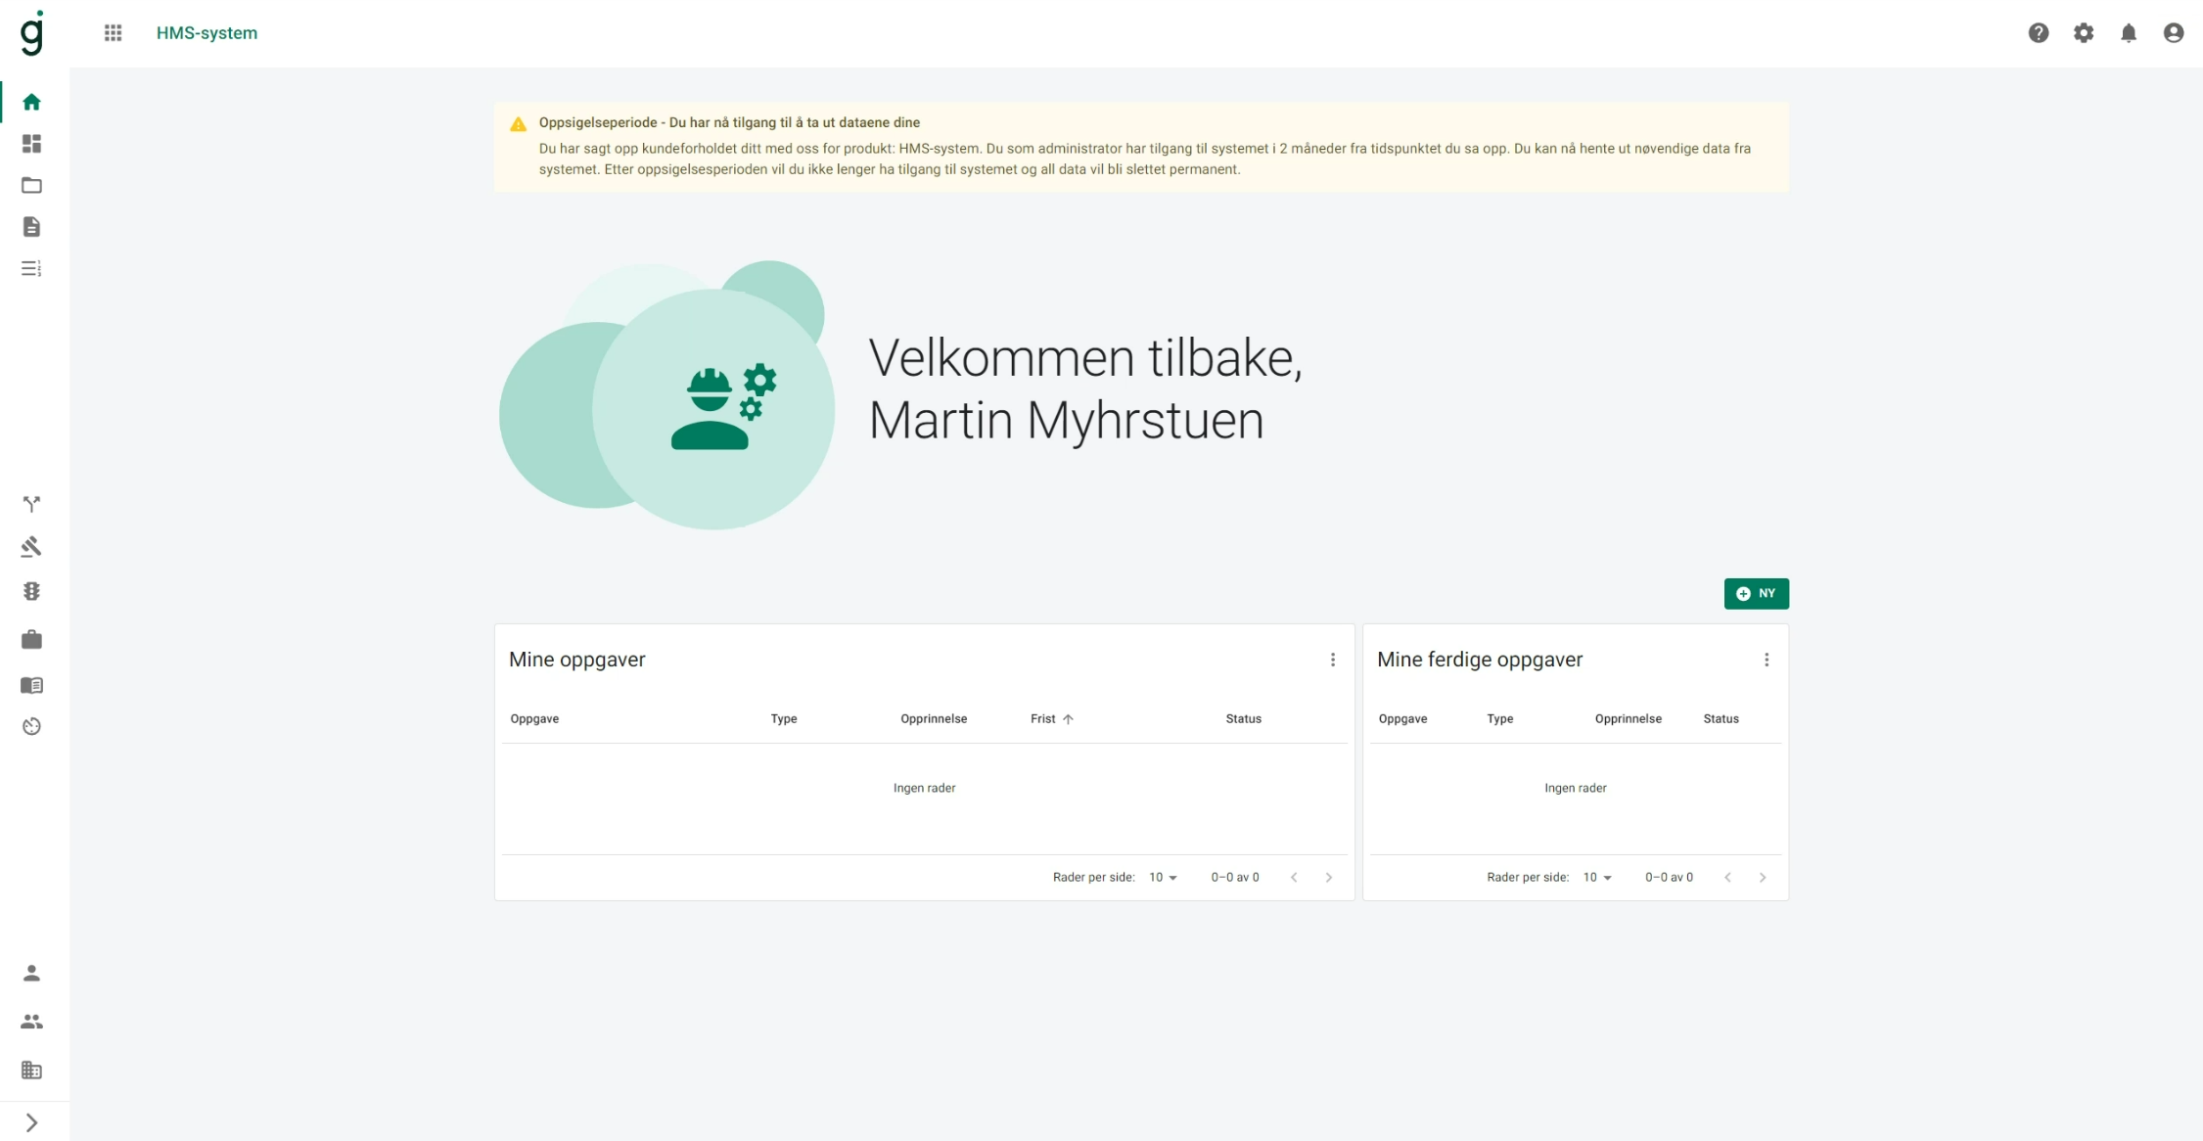Image resolution: width=2203 pixels, height=1141 pixels.
Task: Sort Mine oppgaver by Opprinnelse column
Action: tap(934, 718)
